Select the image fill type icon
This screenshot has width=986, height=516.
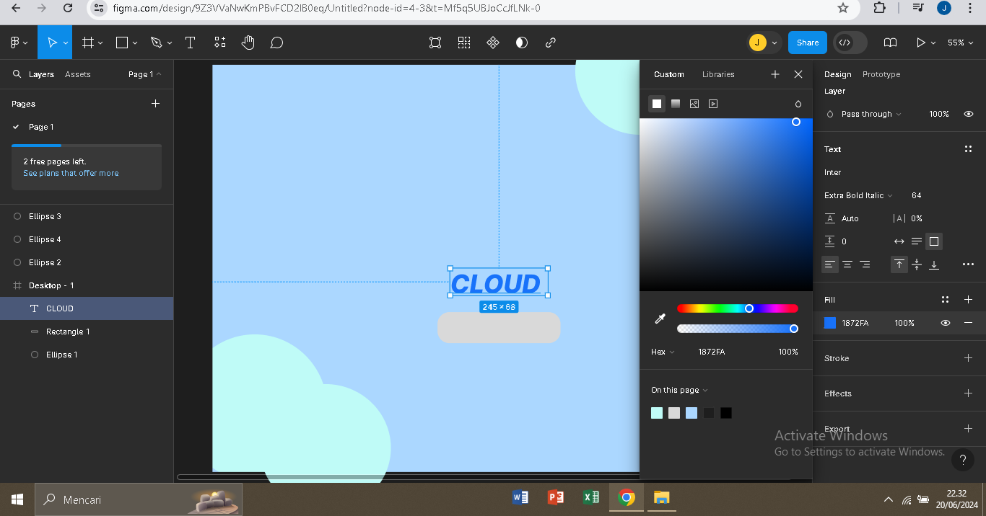click(x=694, y=104)
